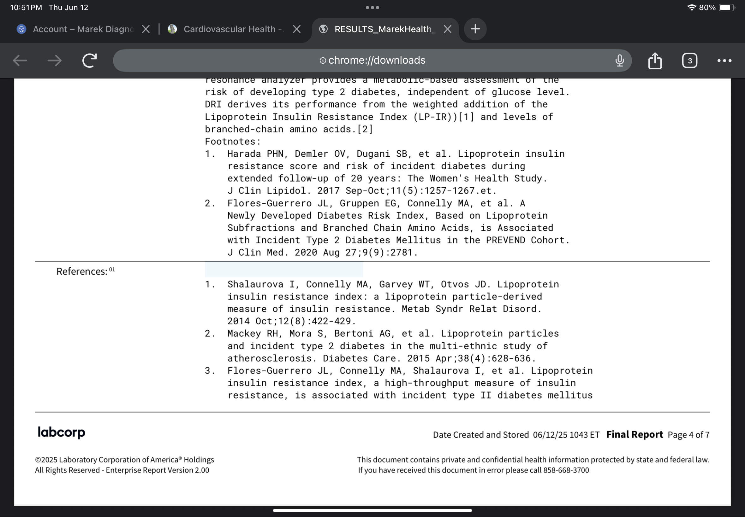The width and height of the screenshot is (745, 517).
Task: Click the confidential health information notice
Action: tap(533, 460)
